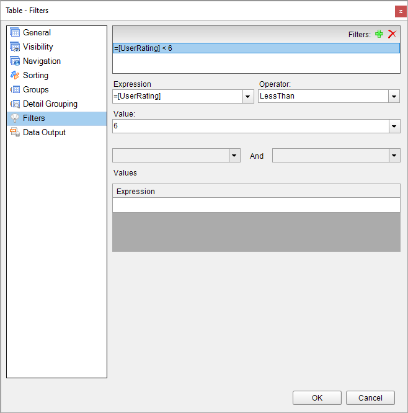
Task: Click the Data Output page icon
Action: (x=15, y=132)
